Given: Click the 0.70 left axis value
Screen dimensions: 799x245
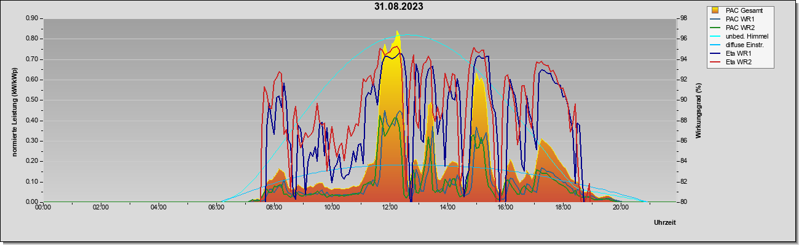Looking at the screenshot, I should click(x=33, y=59).
